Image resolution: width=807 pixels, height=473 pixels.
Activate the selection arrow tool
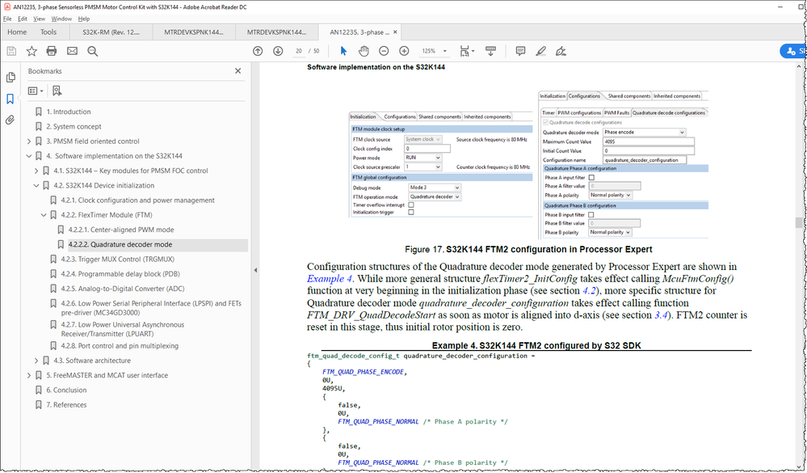tap(343, 51)
